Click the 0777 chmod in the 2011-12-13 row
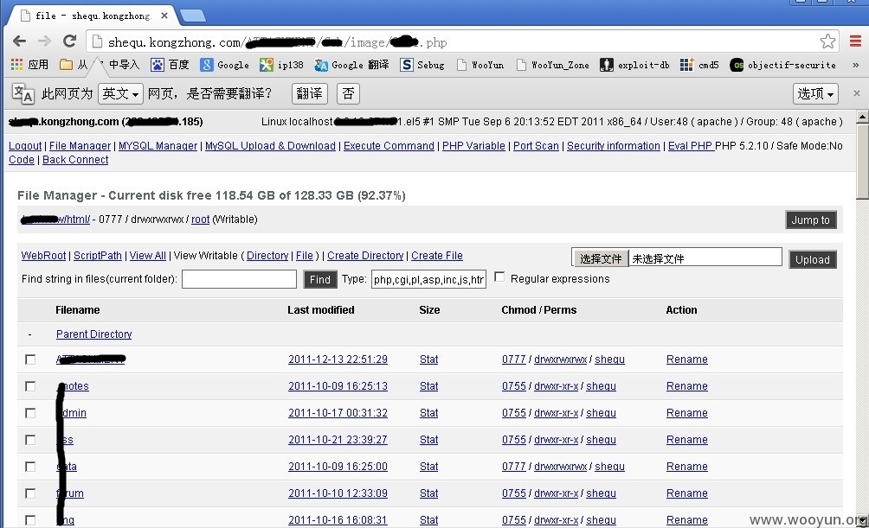Image resolution: width=869 pixels, height=528 pixels. (x=514, y=359)
